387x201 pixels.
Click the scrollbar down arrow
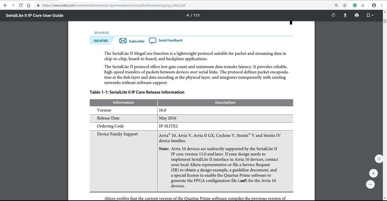(385, 198)
